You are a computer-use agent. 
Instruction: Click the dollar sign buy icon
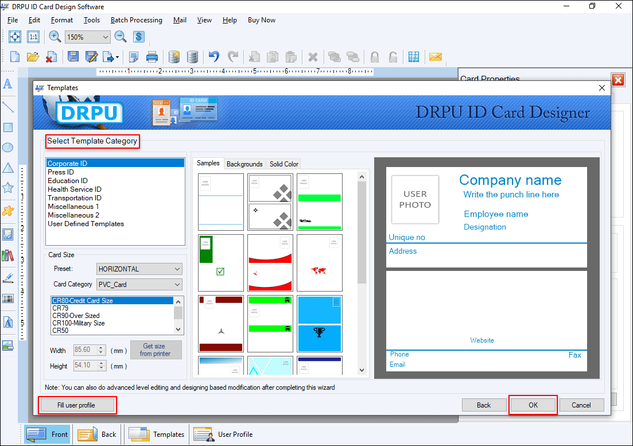(138, 37)
